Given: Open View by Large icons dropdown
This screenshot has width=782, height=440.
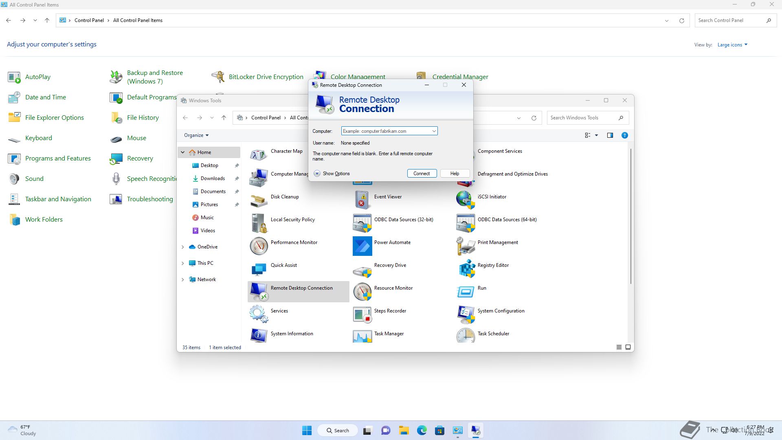Looking at the screenshot, I should [732, 45].
